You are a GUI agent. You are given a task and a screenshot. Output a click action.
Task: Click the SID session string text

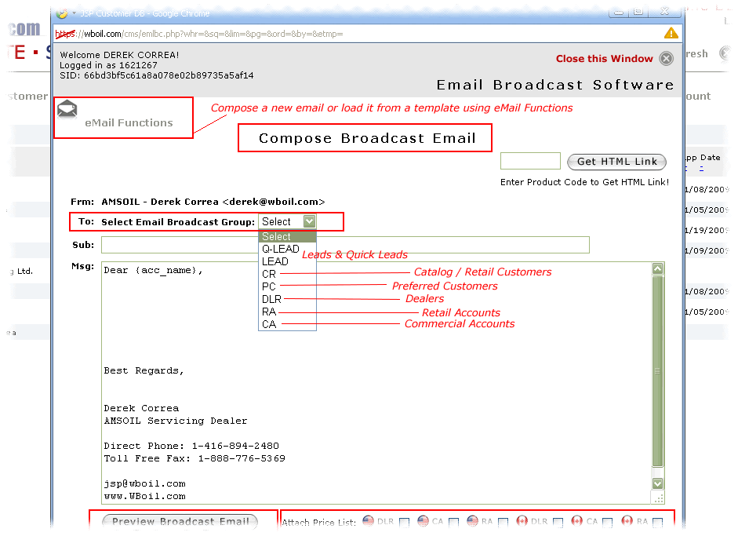(157, 75)
